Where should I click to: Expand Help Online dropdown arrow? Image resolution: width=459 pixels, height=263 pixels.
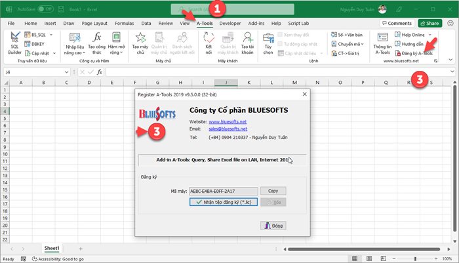[x=430, y=35]
